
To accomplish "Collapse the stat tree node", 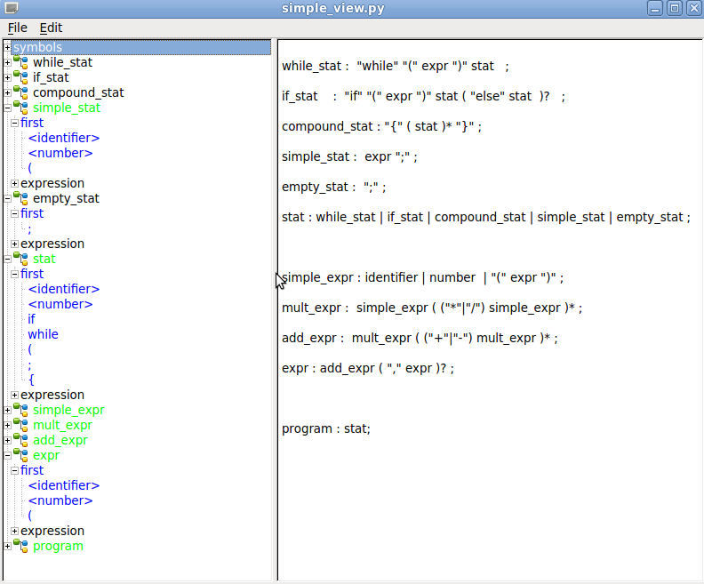I will click(x=8, y=260).
